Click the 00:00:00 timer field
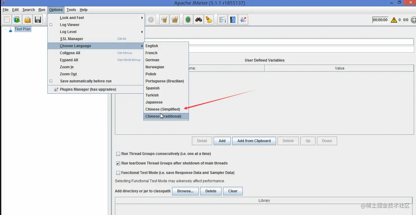The width and height of the screenshot is (416, 215). 380,20
